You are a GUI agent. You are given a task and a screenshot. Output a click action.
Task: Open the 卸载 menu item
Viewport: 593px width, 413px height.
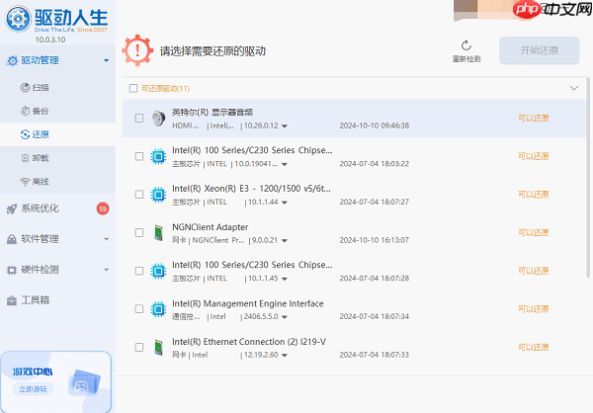tap(57, 158)
